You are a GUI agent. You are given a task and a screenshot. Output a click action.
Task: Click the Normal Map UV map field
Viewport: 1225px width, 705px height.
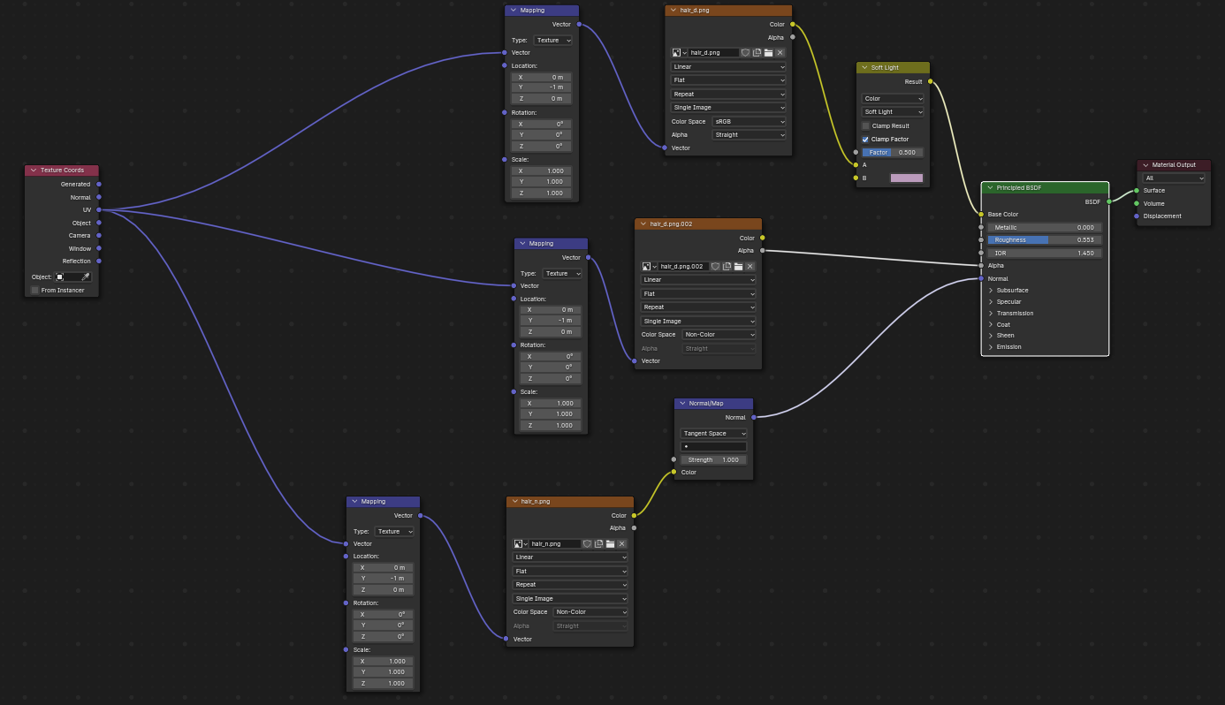tap(714, 446)
